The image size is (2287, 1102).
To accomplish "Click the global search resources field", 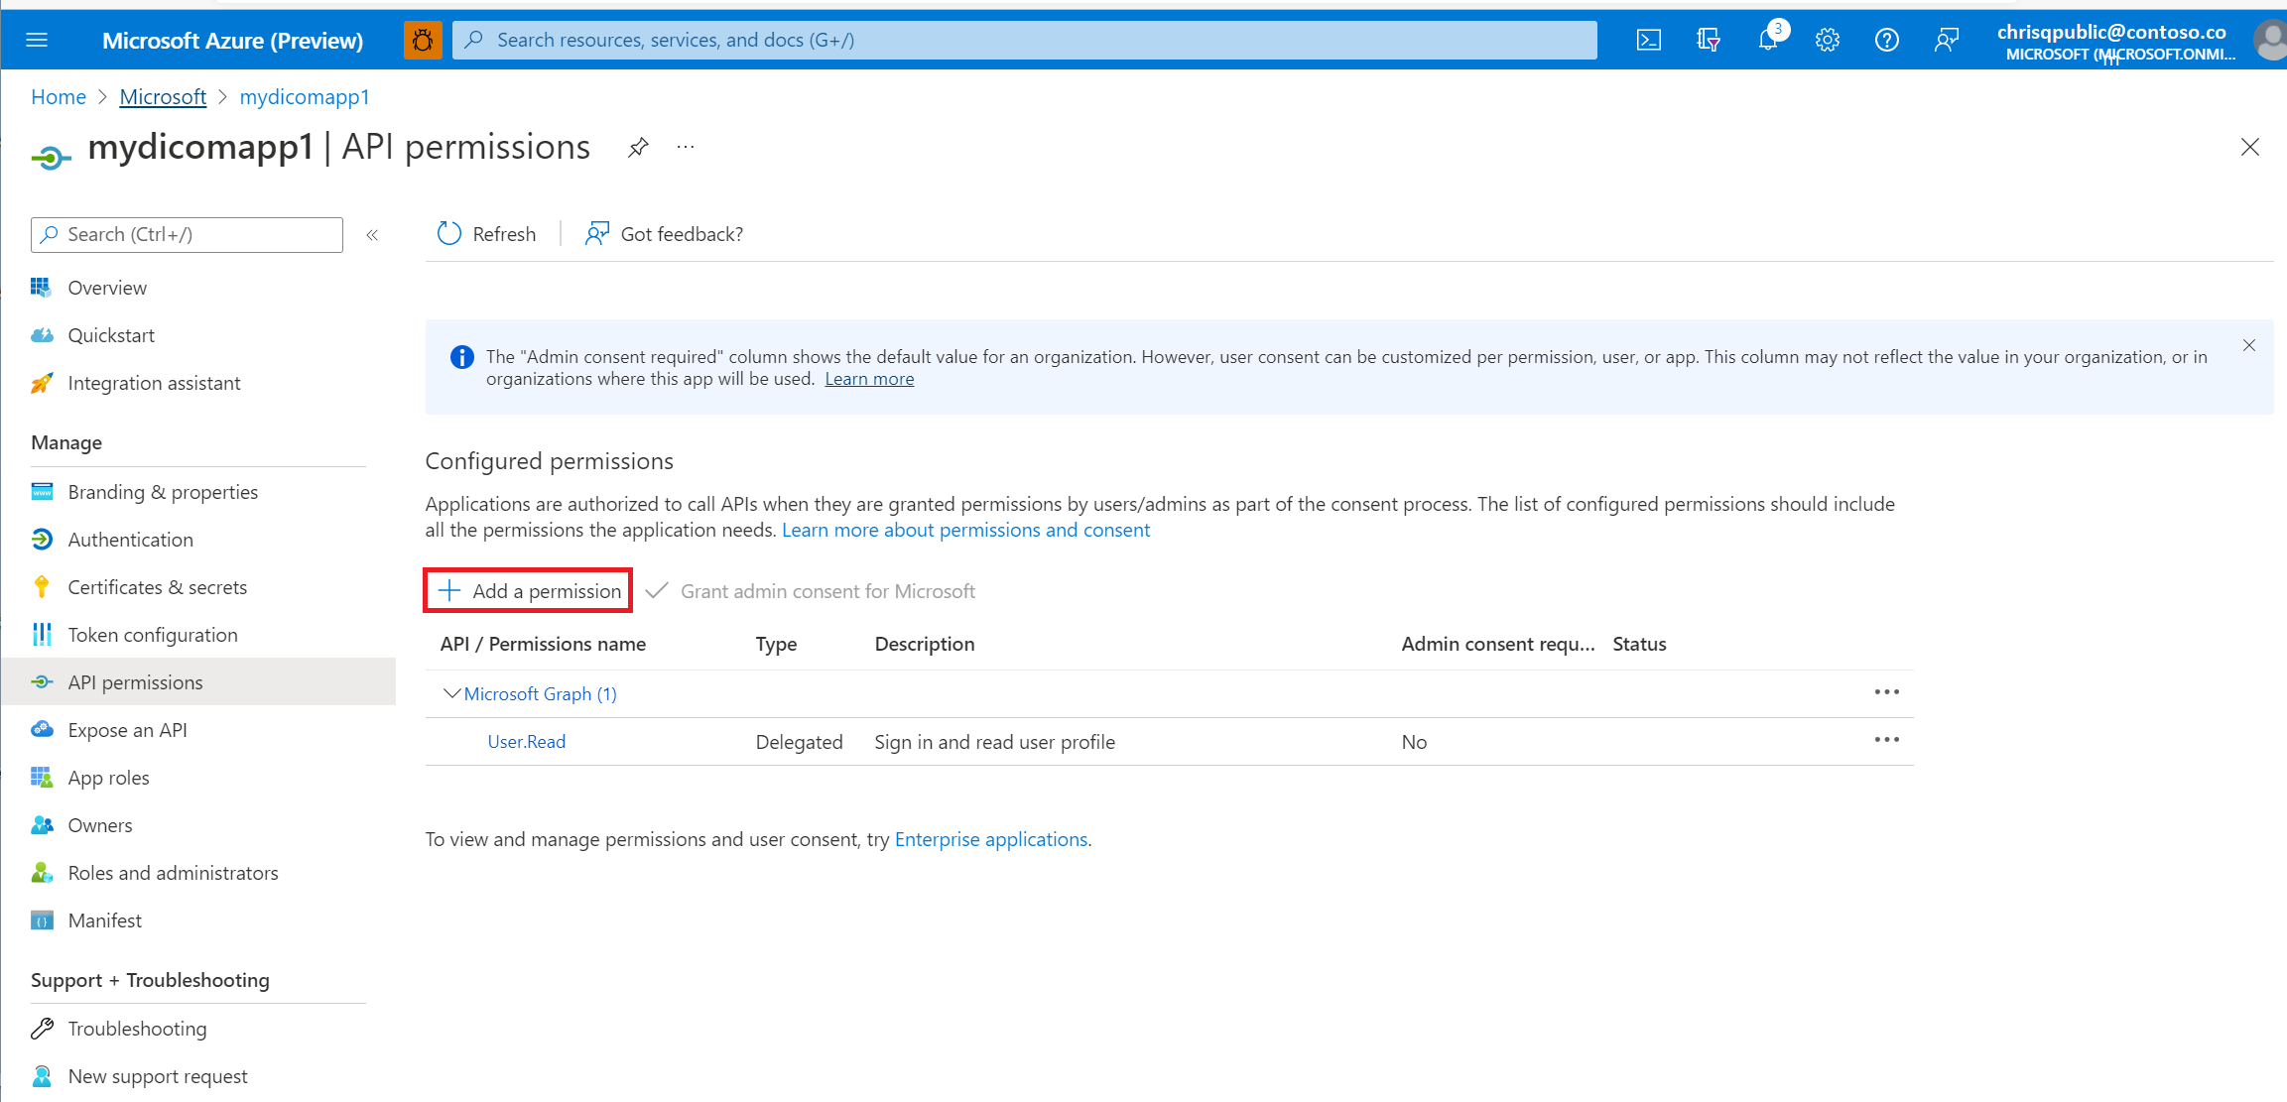I will (x=1022, y=40).
